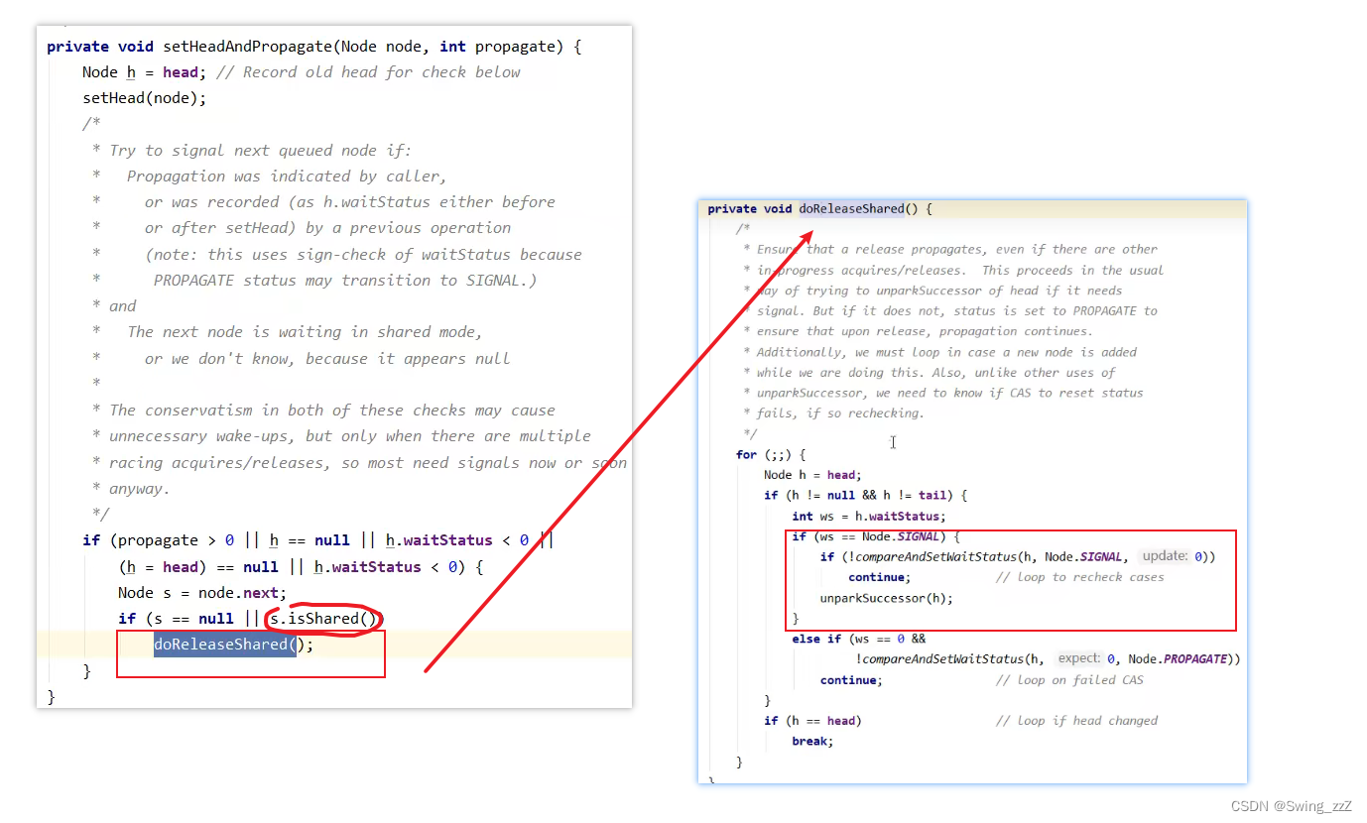This screenshot has width=1367, height=823.
Task: Click comment 'Ensure that a release propagates, even if there are other'
Action: [x=957, y=249]
